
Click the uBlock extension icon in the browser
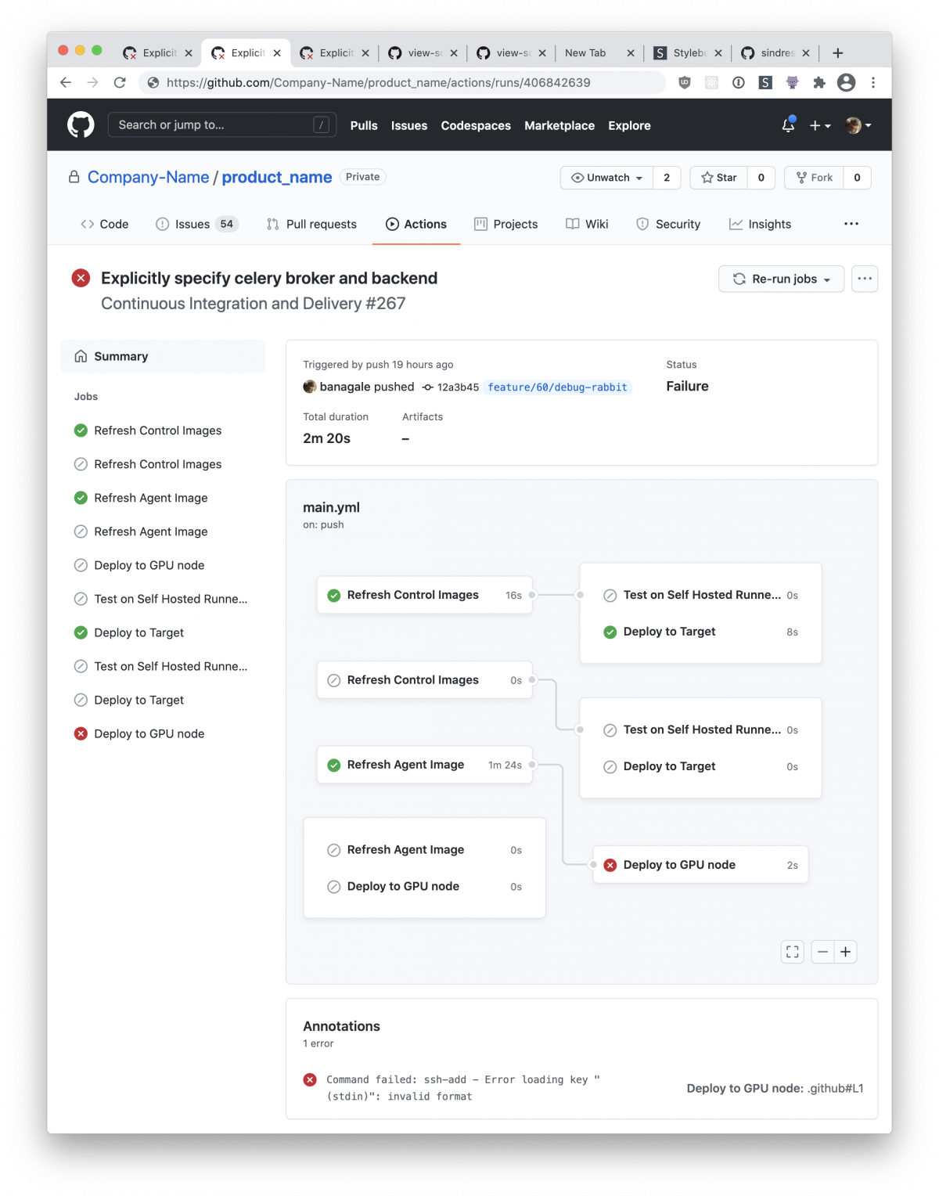pos(684,82)
